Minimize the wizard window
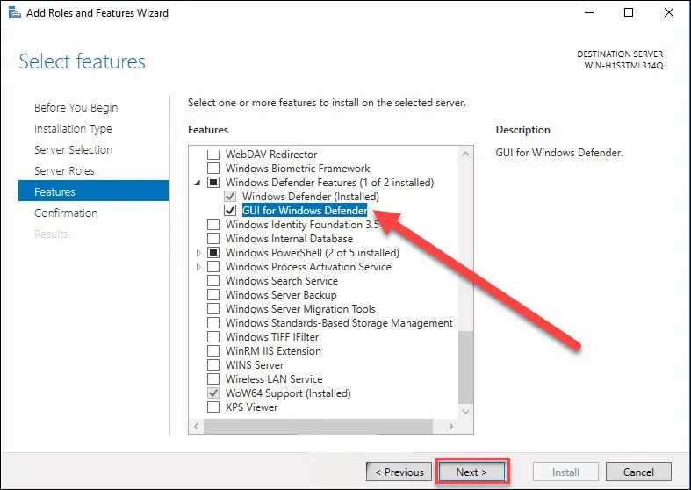The image size is (691, 490). click(589, 13)
